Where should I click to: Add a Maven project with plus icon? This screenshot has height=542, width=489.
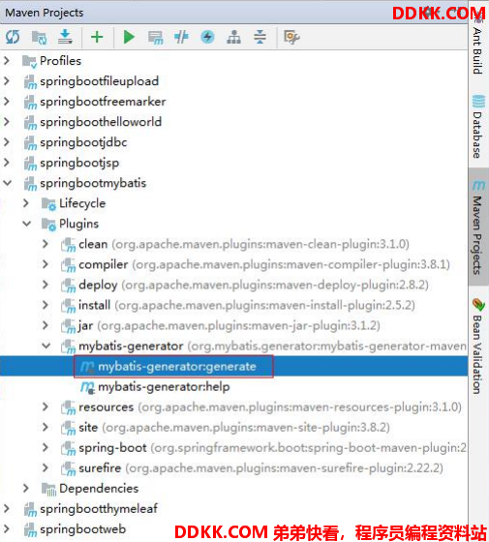coord(97,37)
